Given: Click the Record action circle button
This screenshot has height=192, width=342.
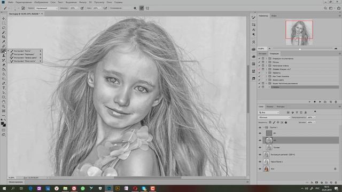Looking at the screenshot, I should click(315, 102).
